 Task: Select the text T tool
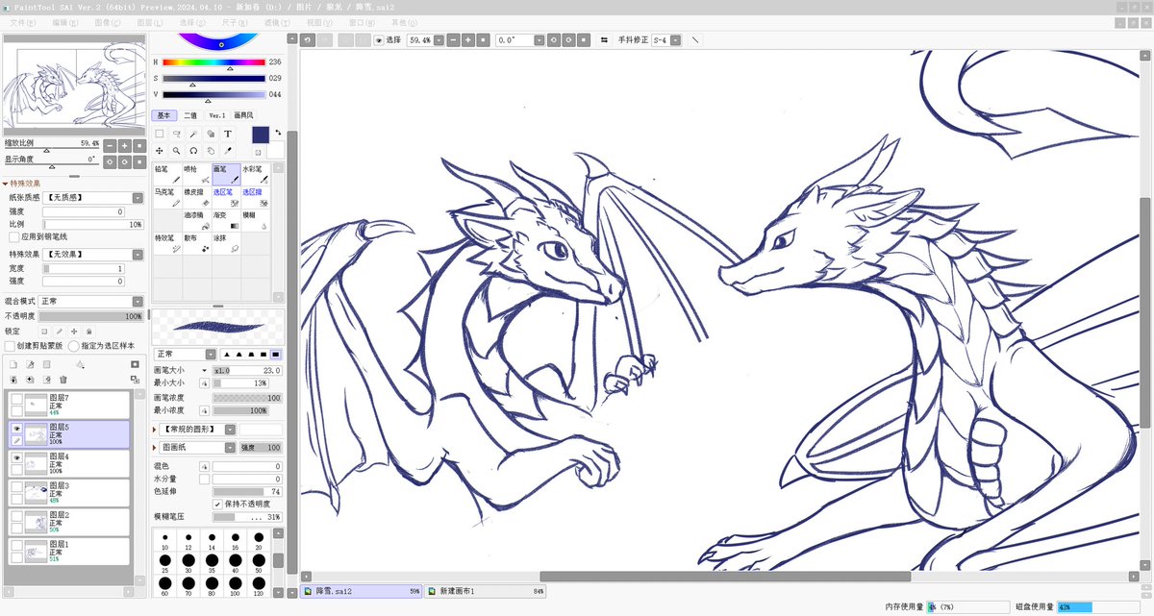tap(228, 135)
